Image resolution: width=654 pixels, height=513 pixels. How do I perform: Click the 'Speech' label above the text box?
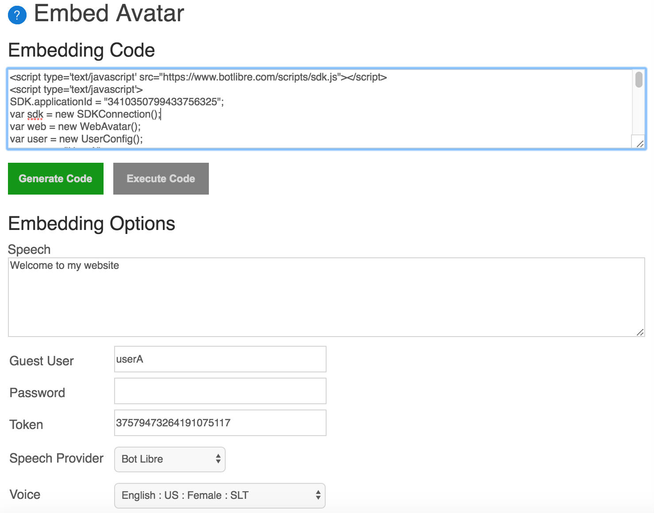pyautogui.click(x=29, y=249)
